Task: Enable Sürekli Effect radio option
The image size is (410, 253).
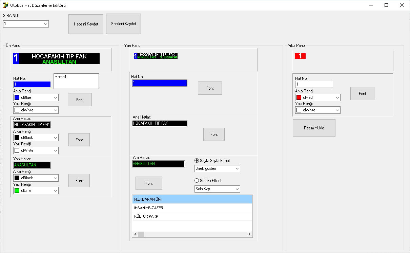Action: (197, 181)
